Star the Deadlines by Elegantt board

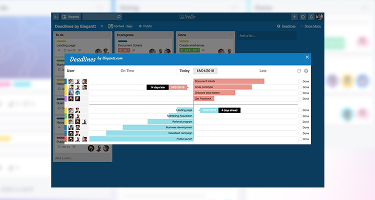101,26
